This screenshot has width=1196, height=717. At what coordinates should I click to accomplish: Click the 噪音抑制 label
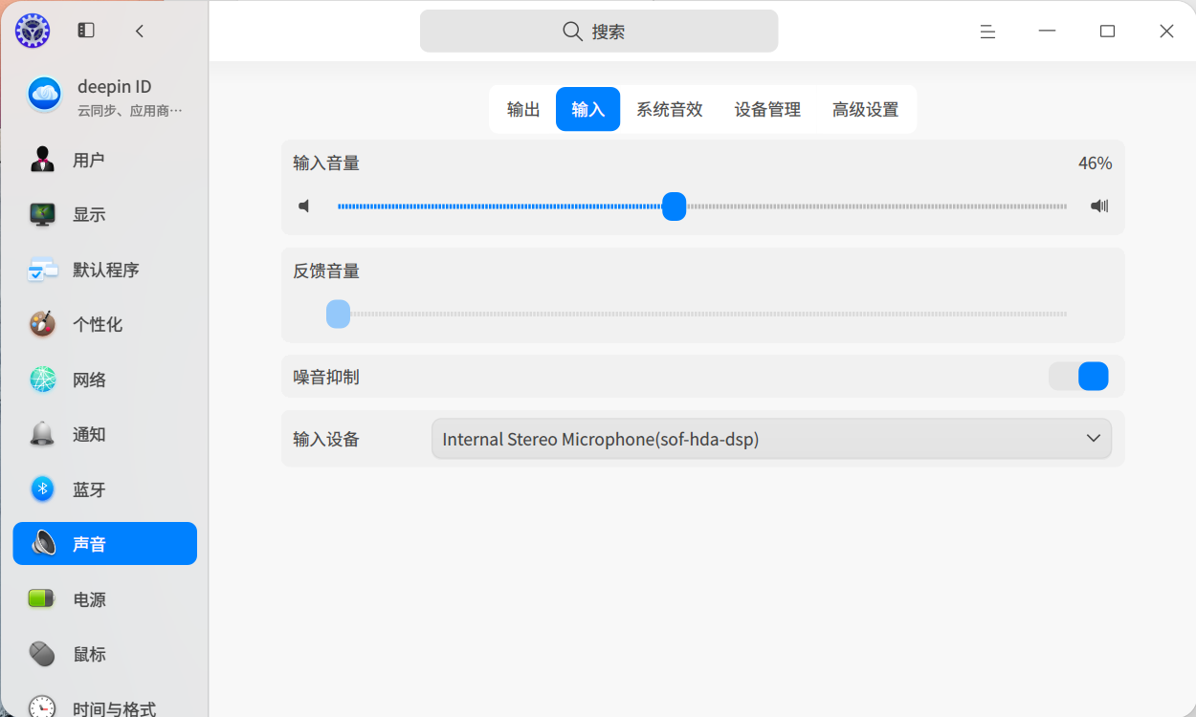click(326, 377)
